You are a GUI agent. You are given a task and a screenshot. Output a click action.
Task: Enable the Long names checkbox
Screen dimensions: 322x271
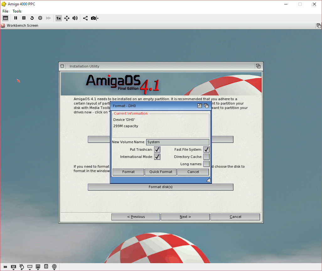[x=207, y=164]
